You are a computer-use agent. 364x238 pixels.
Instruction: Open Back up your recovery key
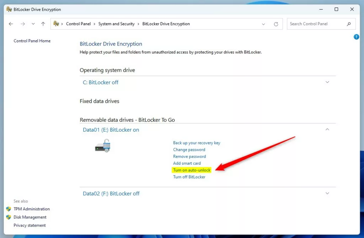point(197,143)
